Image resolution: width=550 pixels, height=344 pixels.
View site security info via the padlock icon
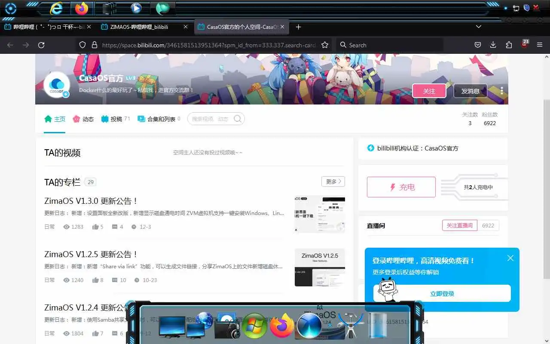(x=94, y=45)
